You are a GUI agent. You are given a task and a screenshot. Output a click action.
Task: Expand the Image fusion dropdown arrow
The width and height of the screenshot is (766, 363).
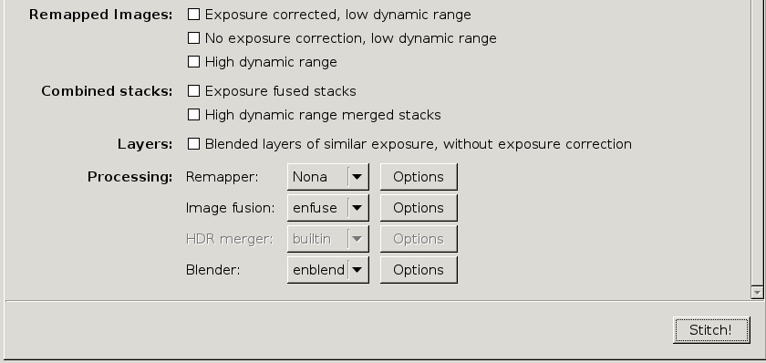point(357,208)
